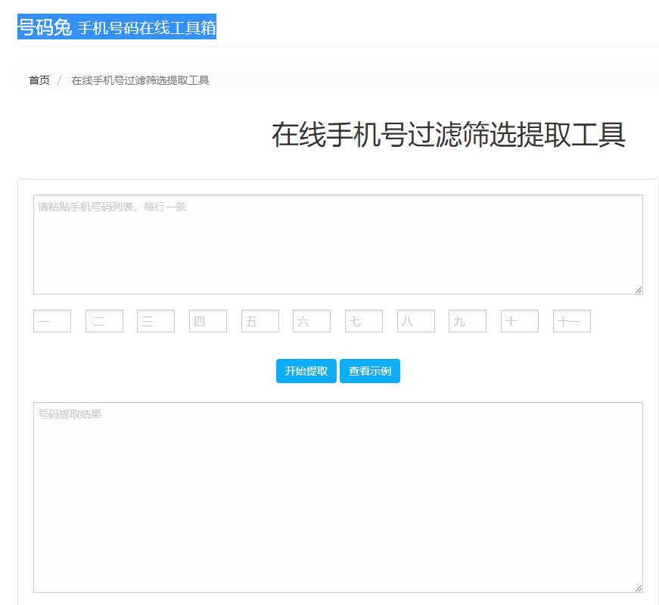Select the eighth digit box labeled 八

(x=416, y=321)
